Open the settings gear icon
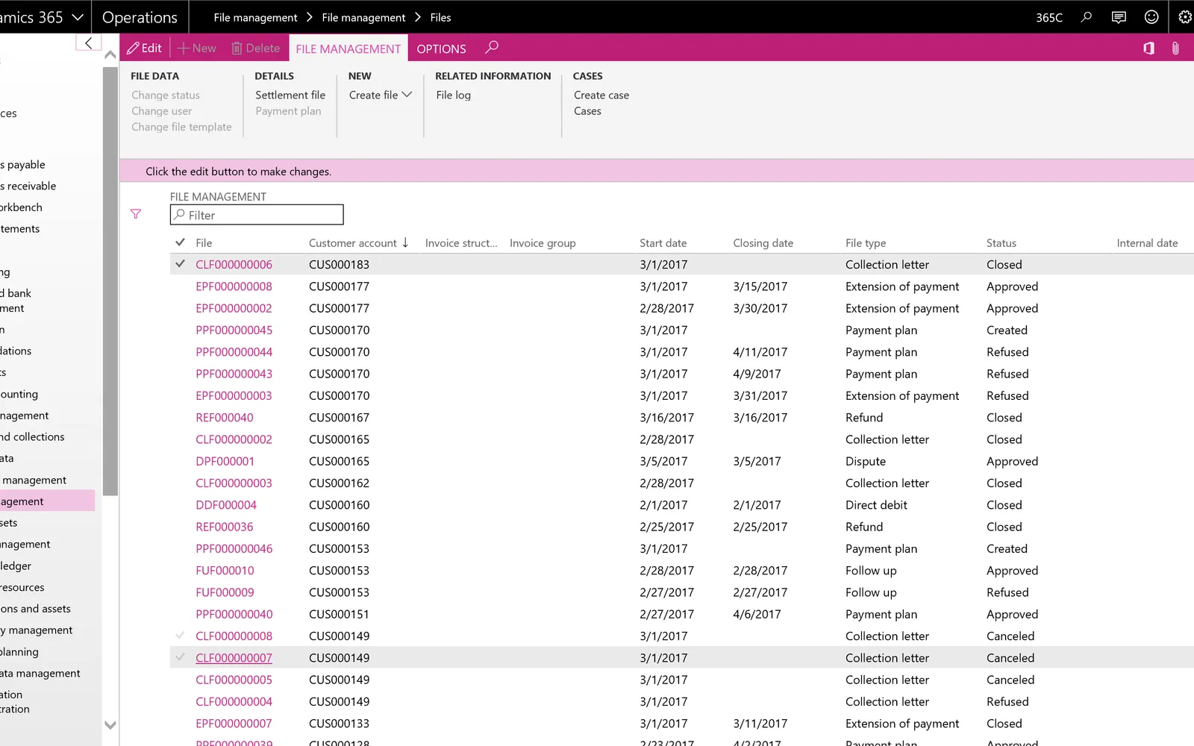 [1184, 16]
